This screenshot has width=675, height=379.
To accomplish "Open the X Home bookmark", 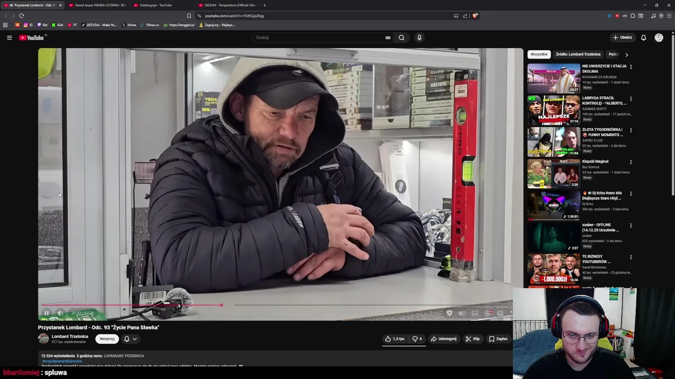I will [x=129, y=25].
